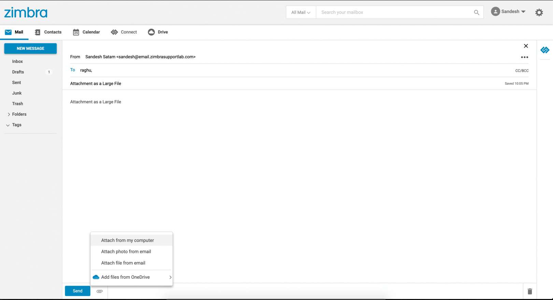Choose Attach from my computer
The width and height of the screenshot is (553, 300).
pyautogui.click(x=131, y=240)
